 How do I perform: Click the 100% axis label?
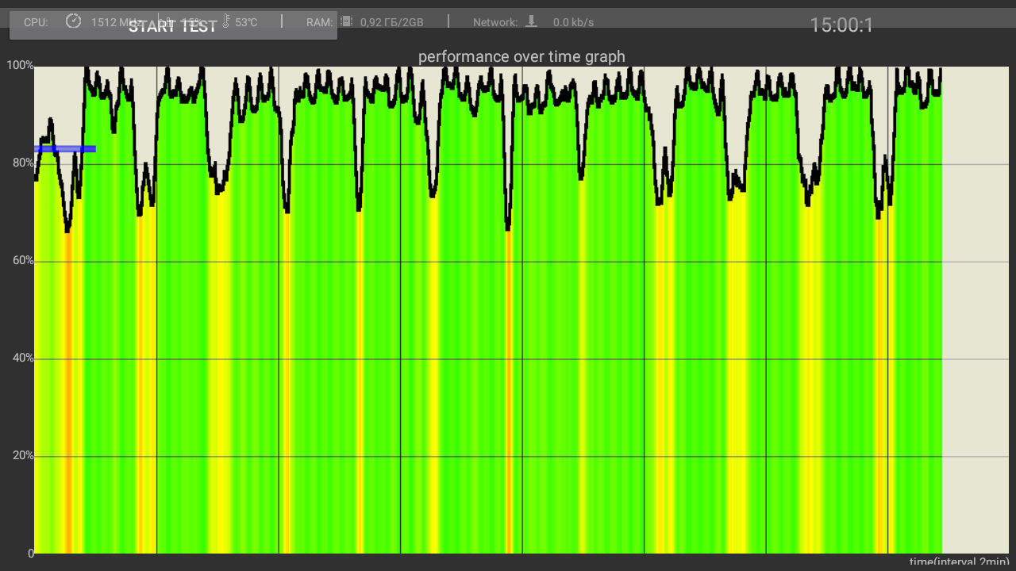coord(20,65)
